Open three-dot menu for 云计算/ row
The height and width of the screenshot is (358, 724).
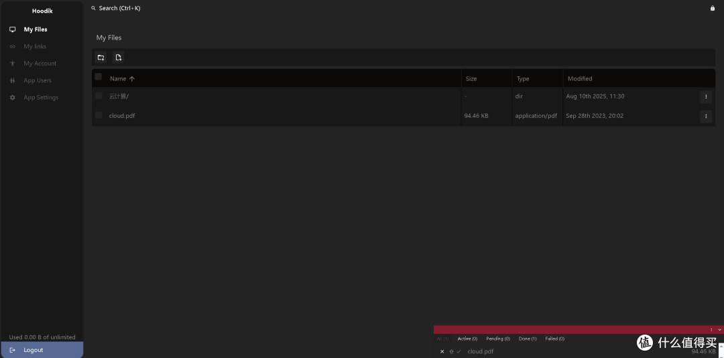pos(705,97)
